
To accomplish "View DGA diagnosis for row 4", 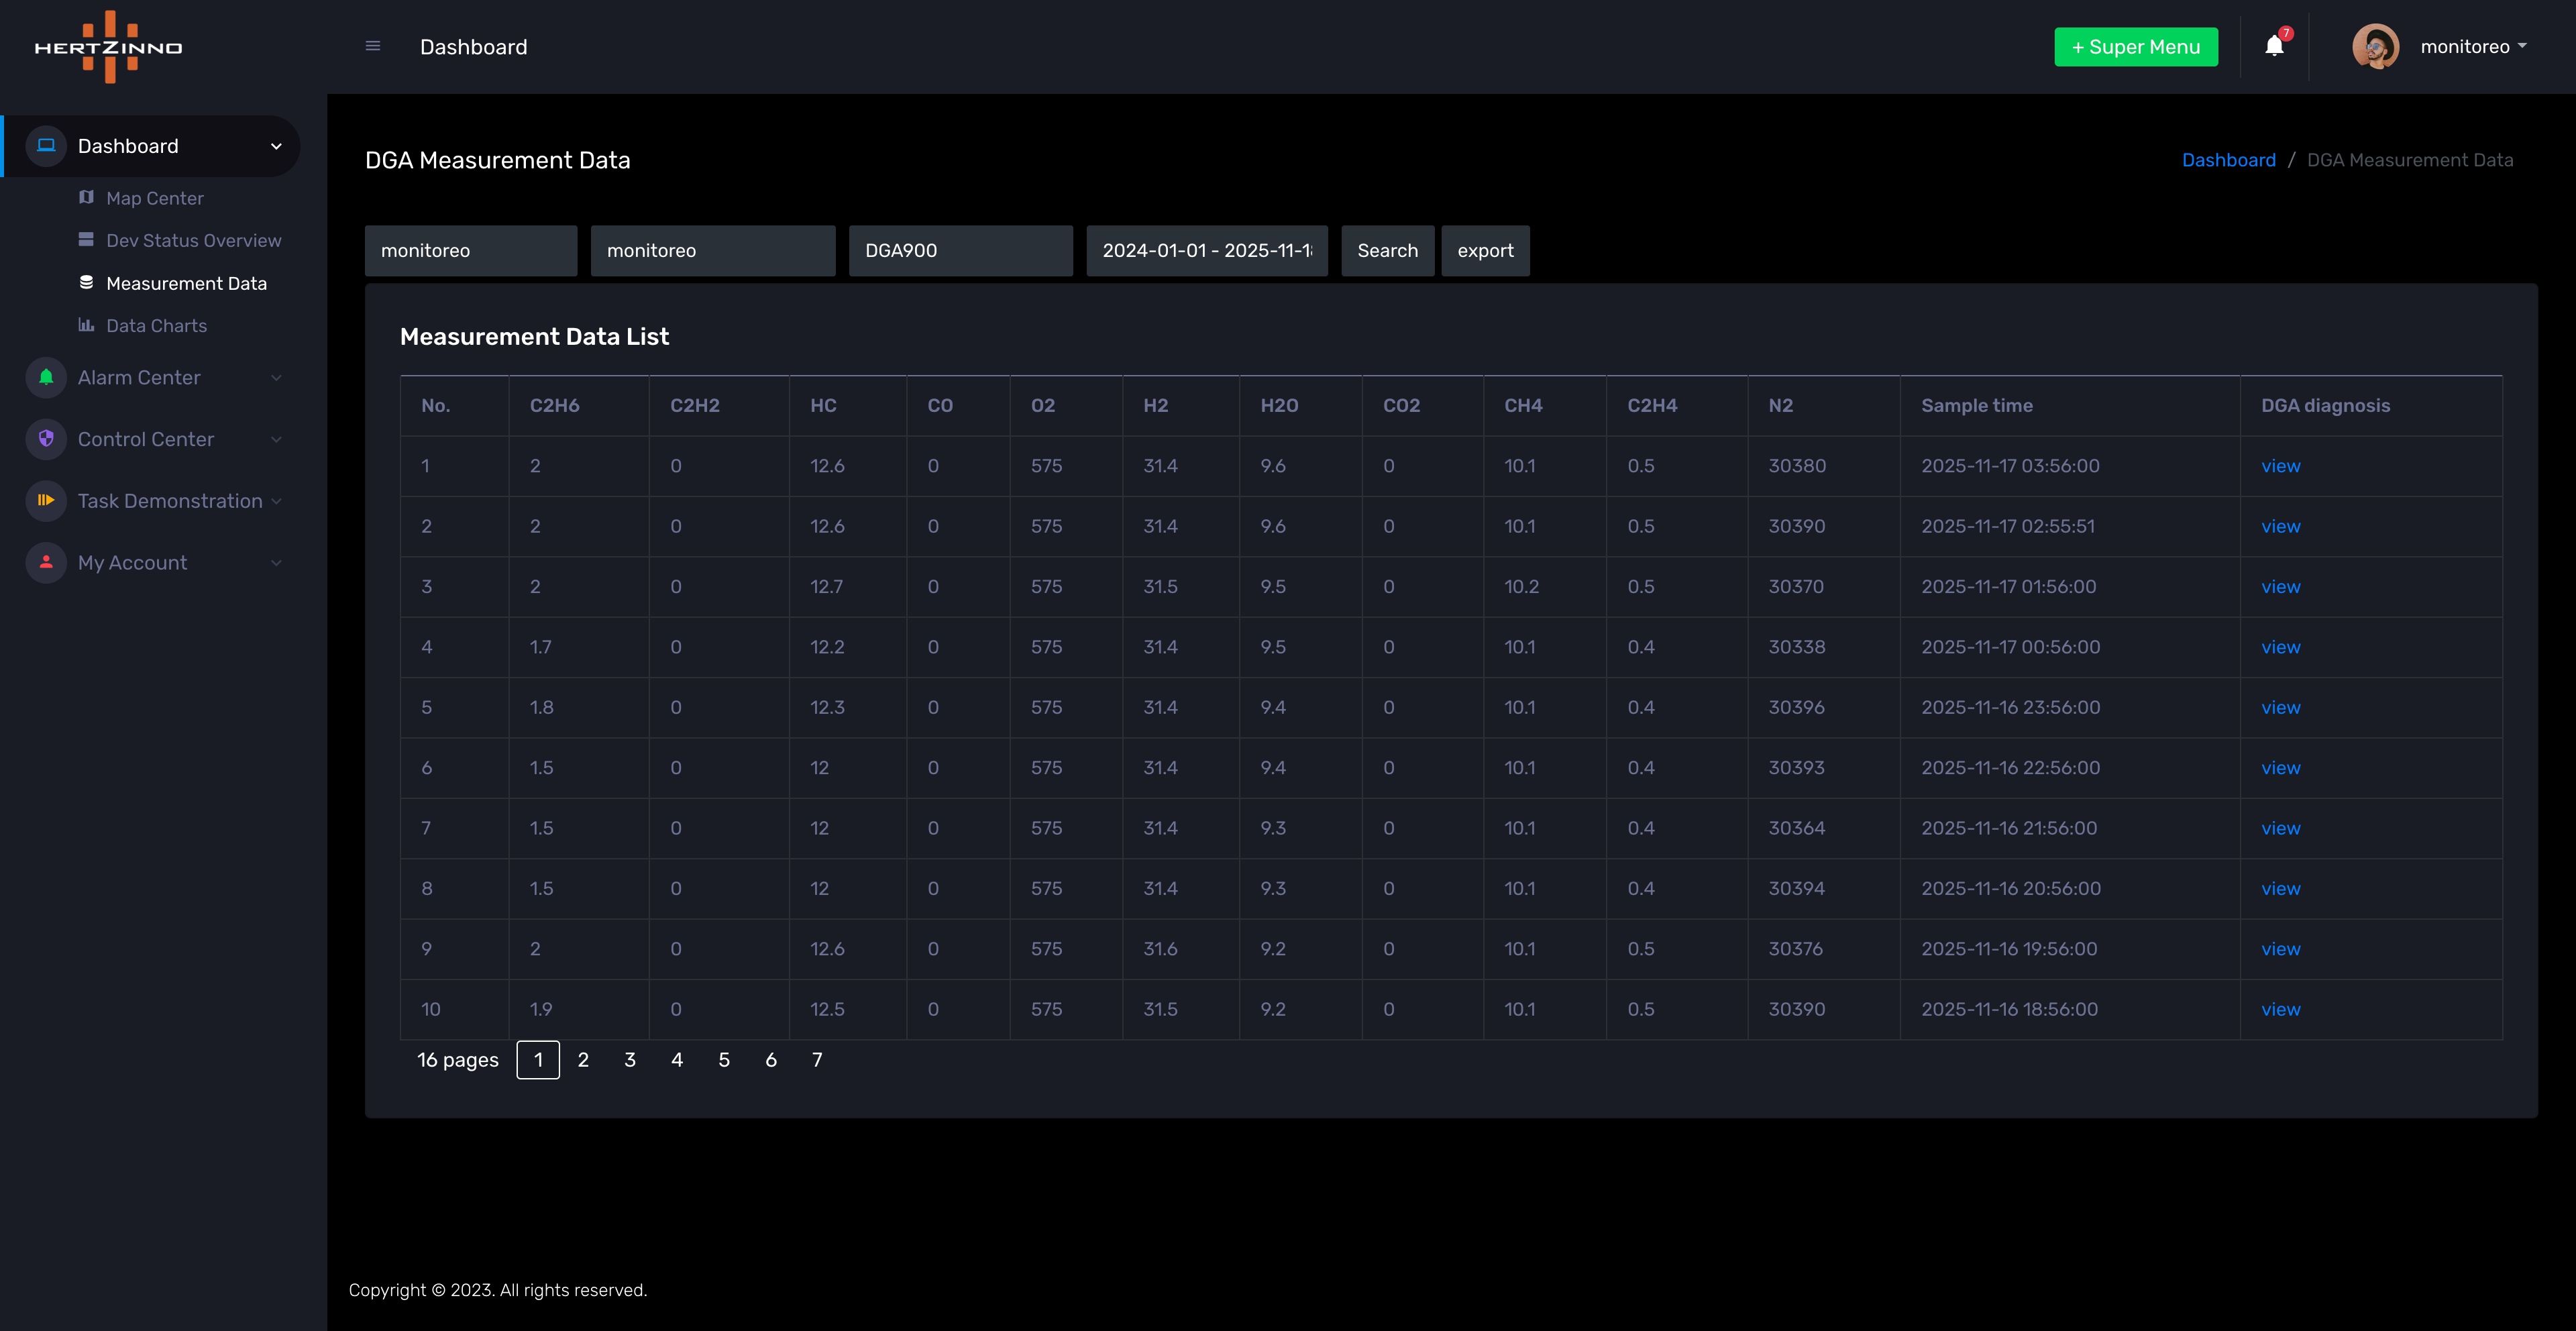I will 2281,647.
